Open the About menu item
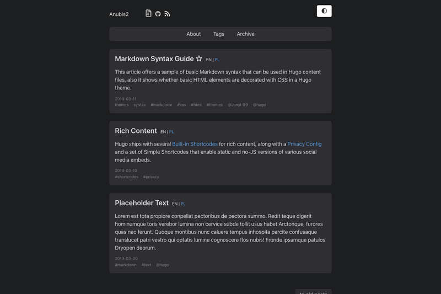 tap(193, 34)
